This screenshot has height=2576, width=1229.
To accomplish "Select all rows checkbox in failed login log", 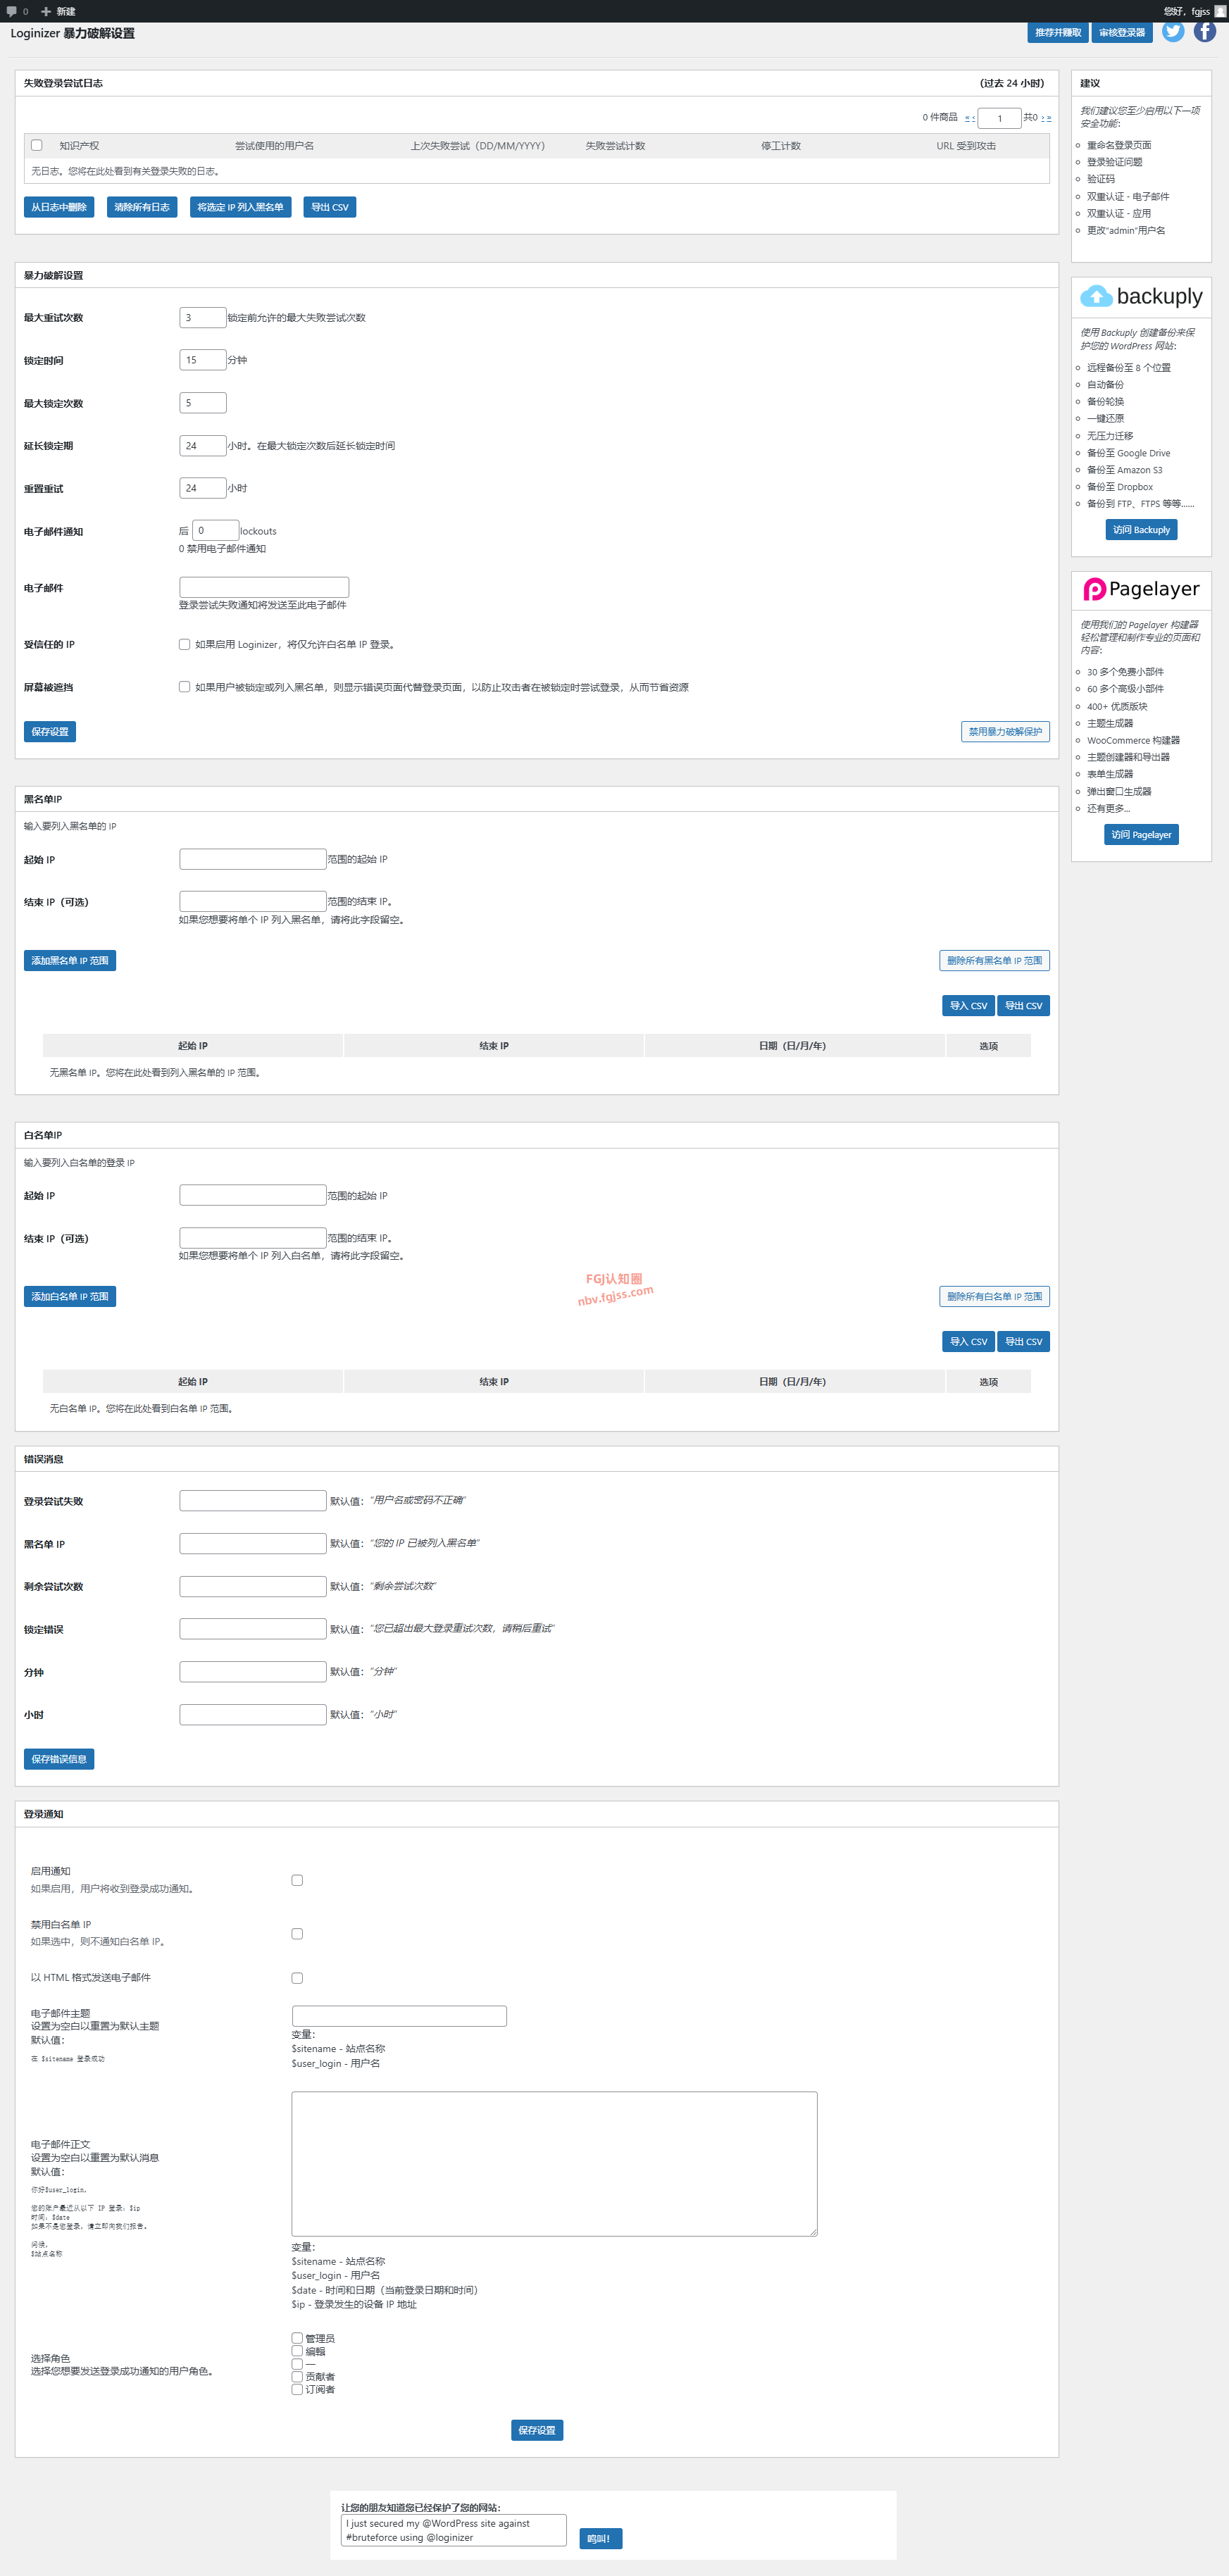I will 37,146.
